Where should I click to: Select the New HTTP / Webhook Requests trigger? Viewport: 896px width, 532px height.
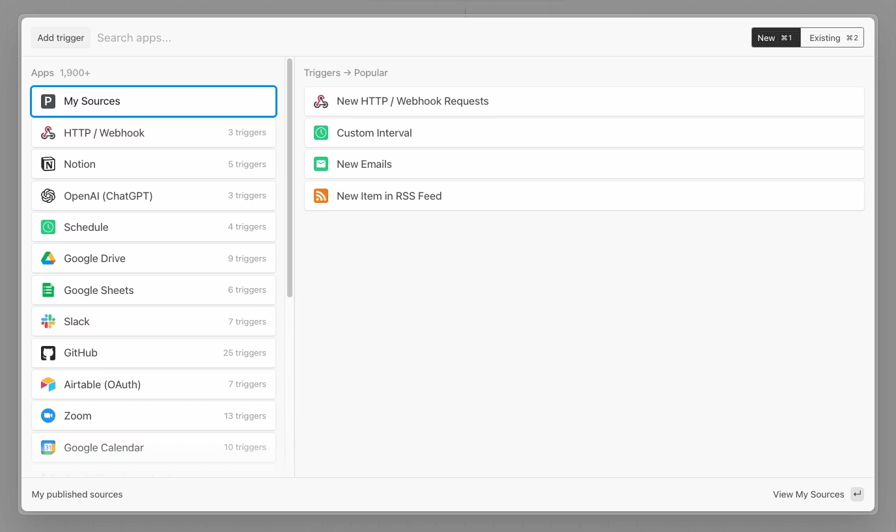point(584,101)
